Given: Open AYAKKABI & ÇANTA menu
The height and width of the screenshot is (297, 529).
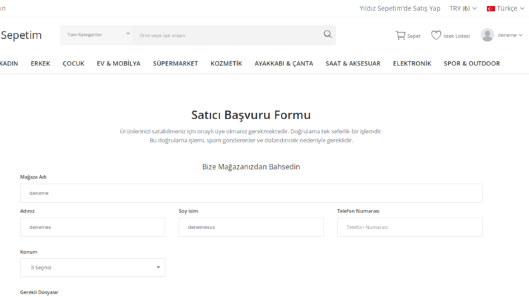Looking at the screenshot, I should (284, 63).
